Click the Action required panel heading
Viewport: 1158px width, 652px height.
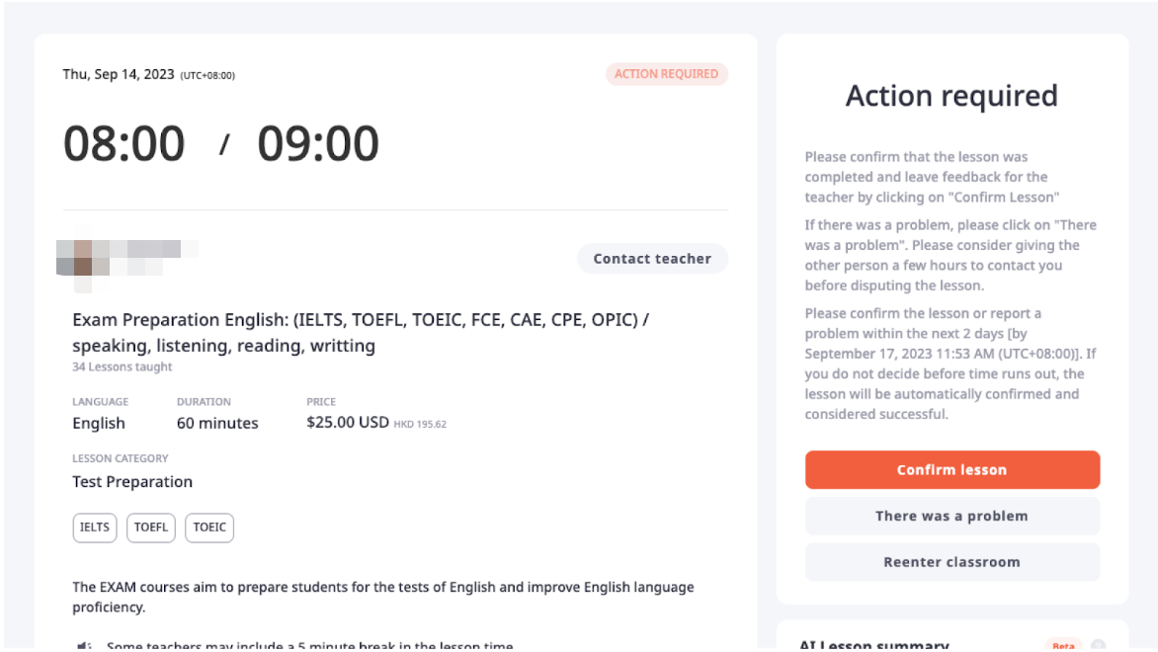[951, 96]
